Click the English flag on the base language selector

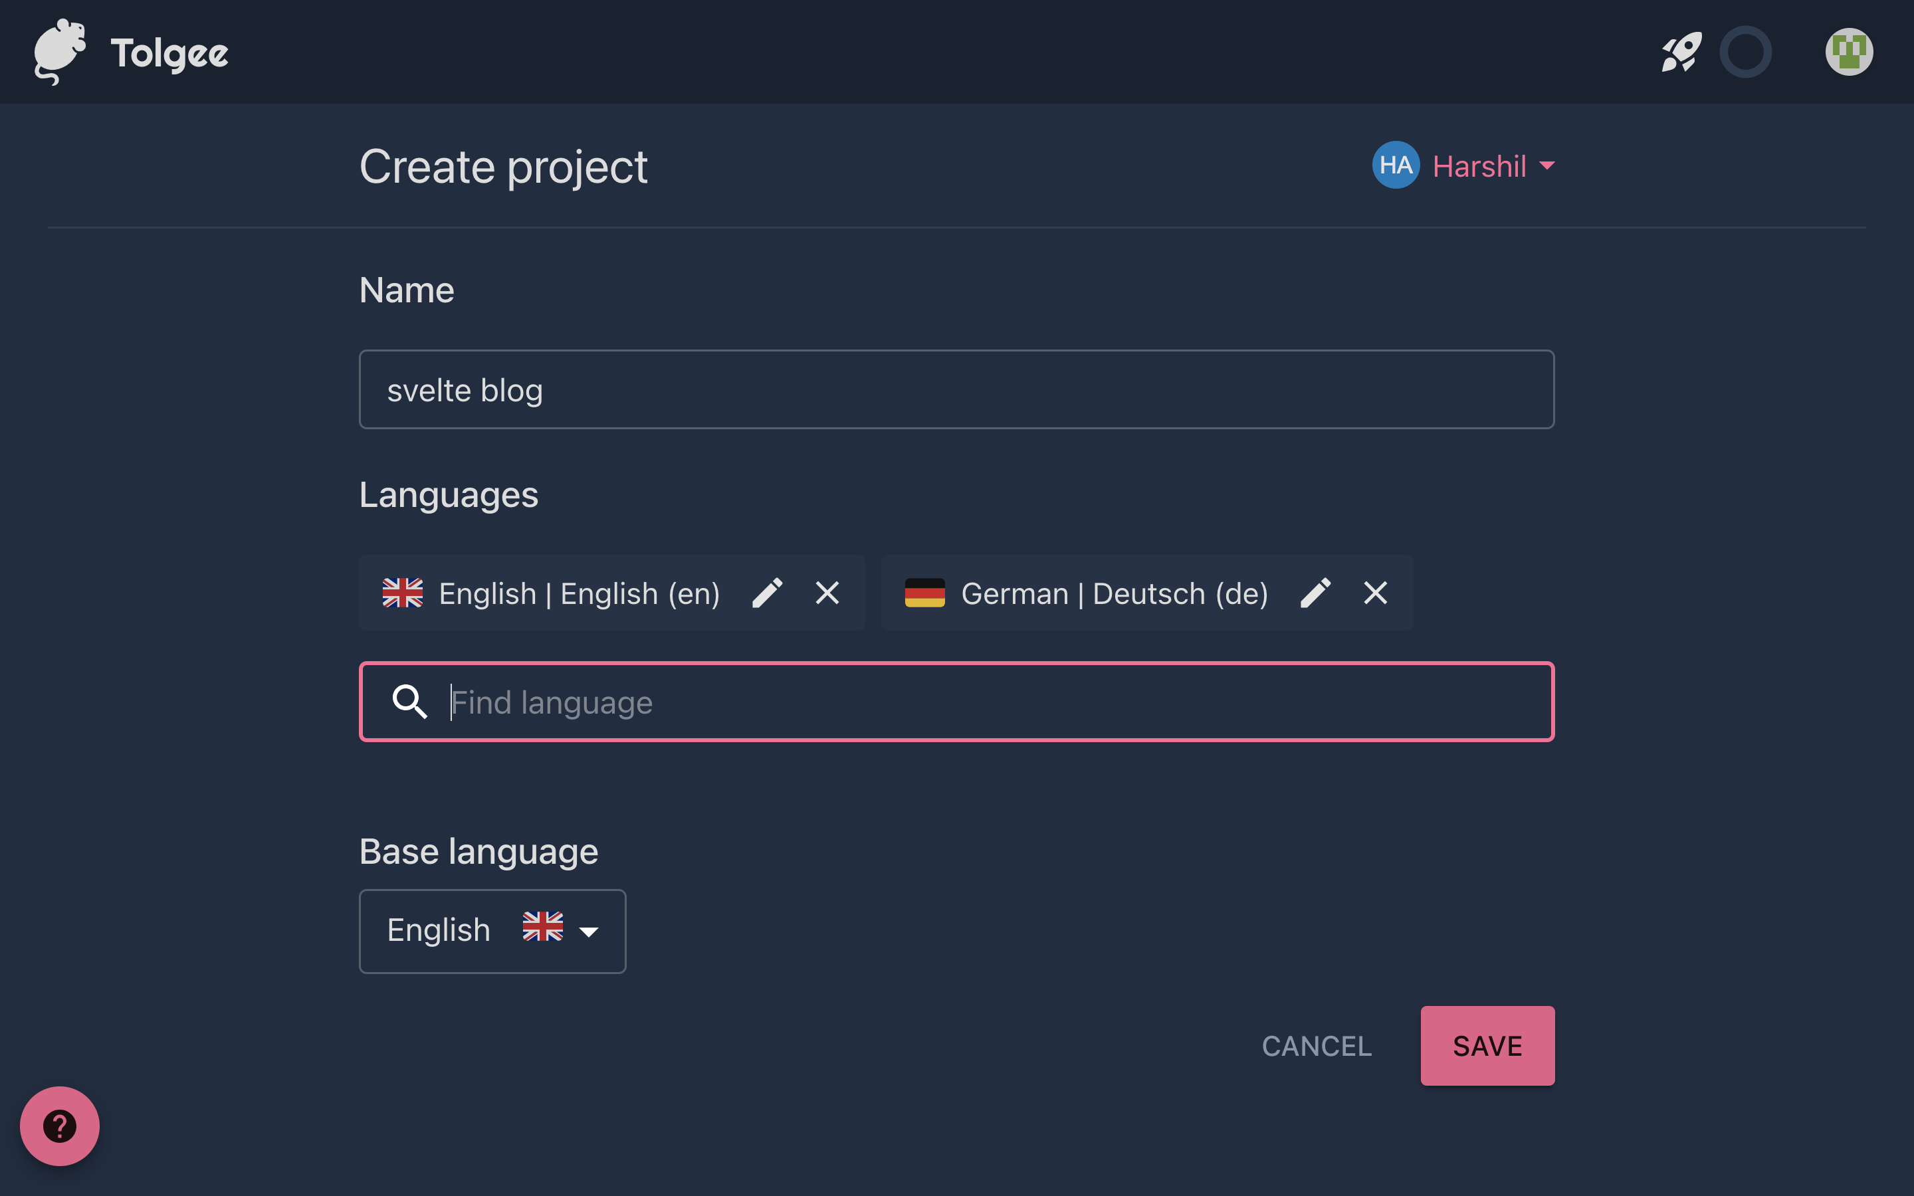click(542, 930)
